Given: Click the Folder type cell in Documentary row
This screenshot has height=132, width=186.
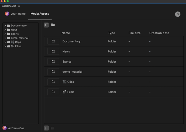Looking at the screenshot, I should 112,41.
